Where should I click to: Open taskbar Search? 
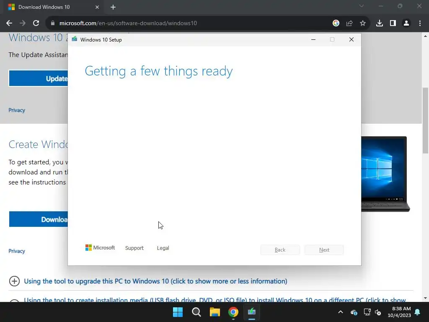tap(196, 312)
